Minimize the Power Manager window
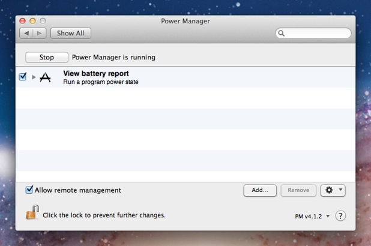The image size is (371, 246). point(32,21)
